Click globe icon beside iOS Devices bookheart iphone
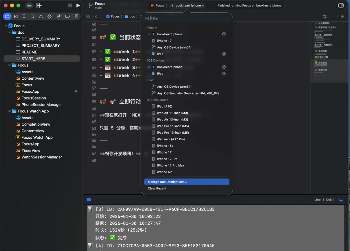 [224, 67]
